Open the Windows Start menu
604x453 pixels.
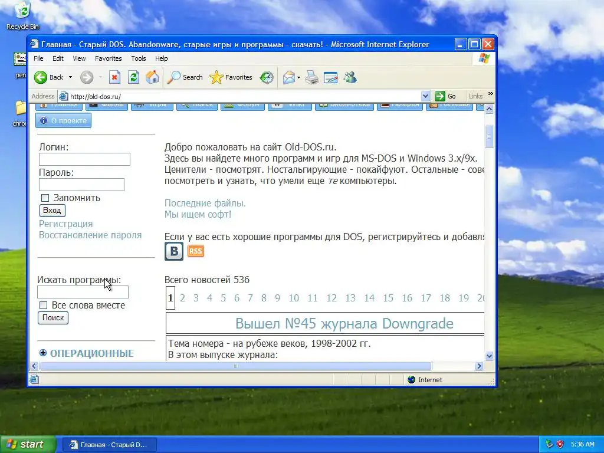[x=28, y=445]
